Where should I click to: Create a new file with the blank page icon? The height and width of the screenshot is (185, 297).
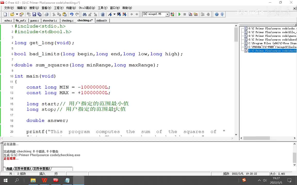coord(5,14)
